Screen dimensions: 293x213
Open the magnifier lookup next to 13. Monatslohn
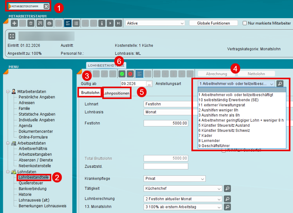227,207
